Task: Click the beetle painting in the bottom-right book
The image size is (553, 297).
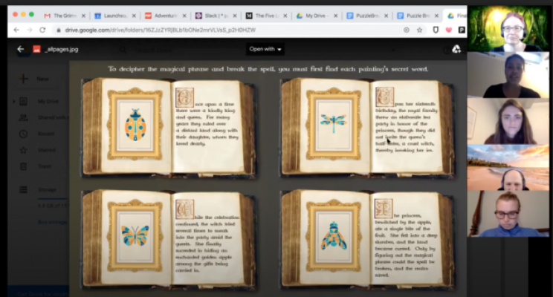Action: coord(333,236)
